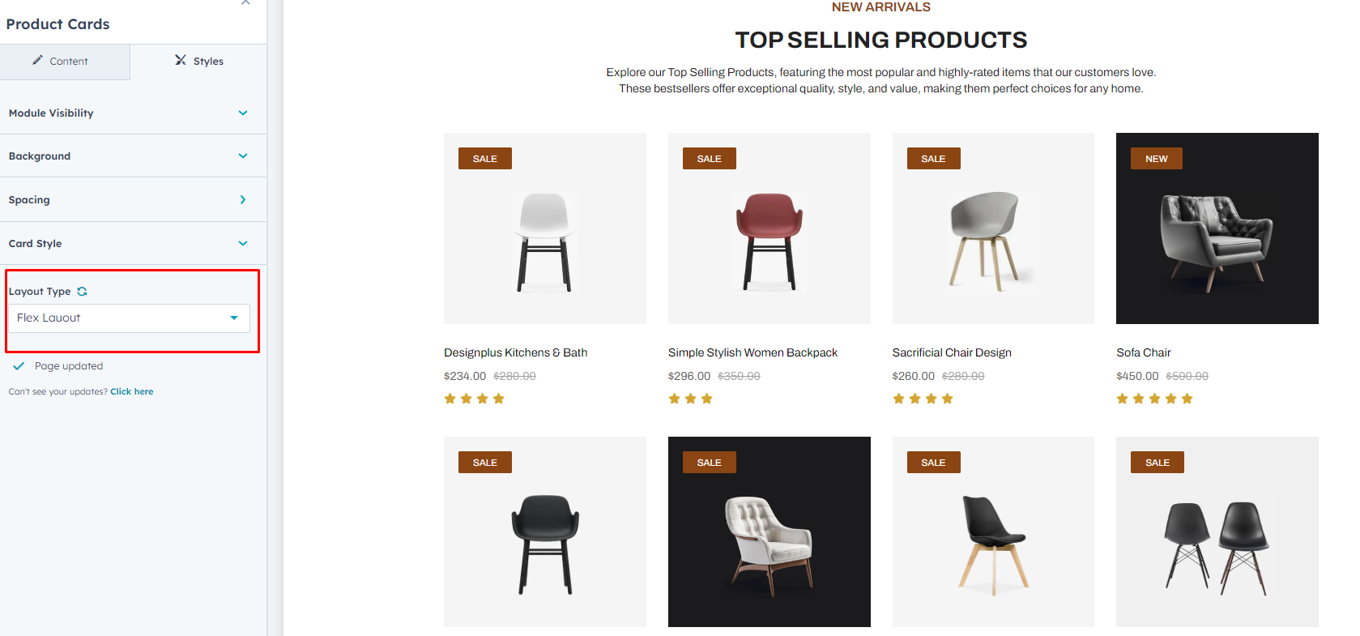Click the Page updated checkmark icon
Screen dimensions: 1360x636
(19, 366)
